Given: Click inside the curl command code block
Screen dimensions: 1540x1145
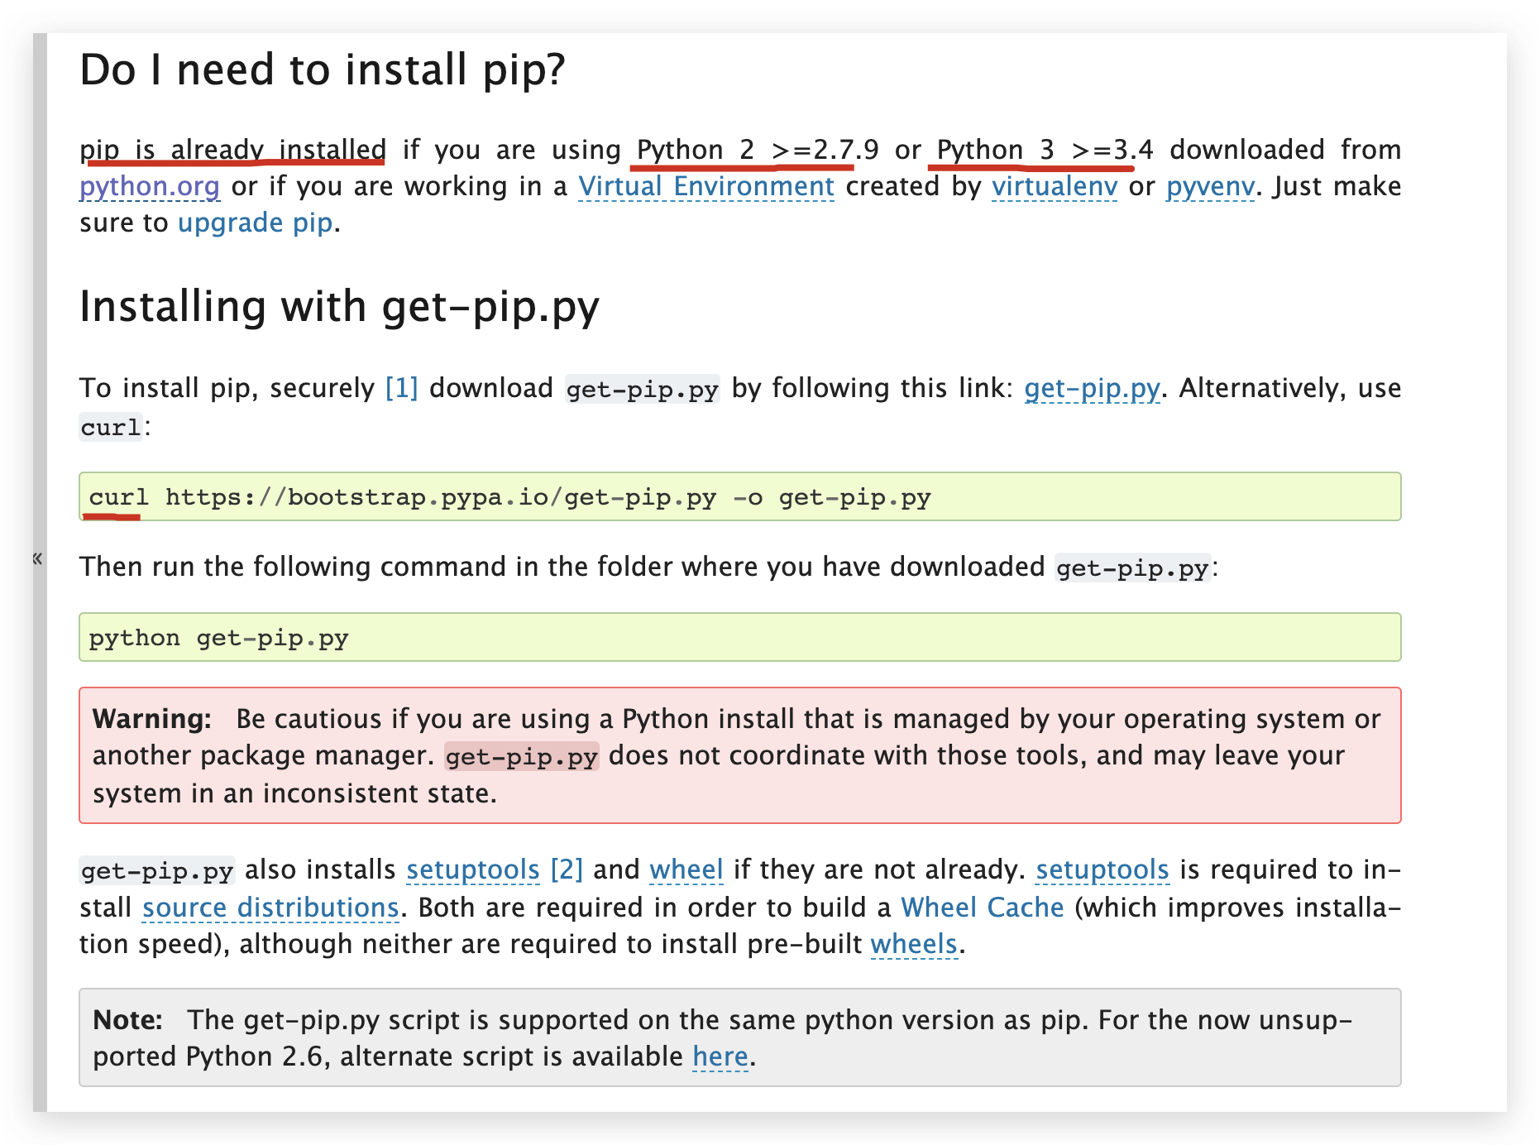Looking at the screenshot, I should click(739, 497).
